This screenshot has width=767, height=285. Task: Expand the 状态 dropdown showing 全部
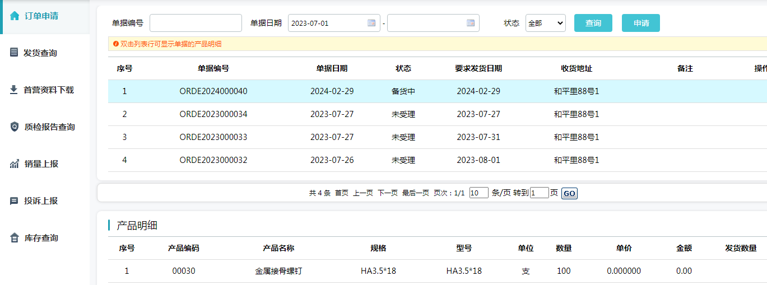tap(546, 23)
